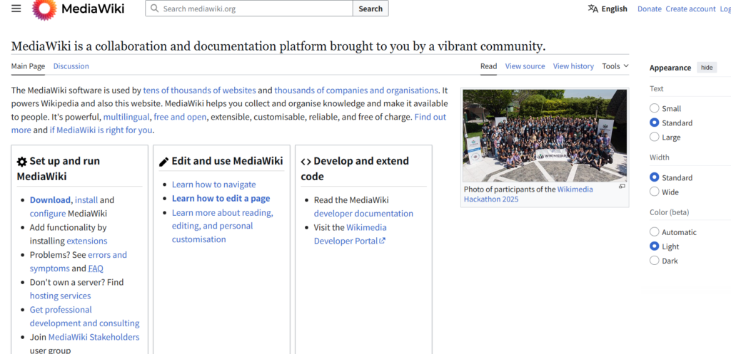The image size is (731, 354).
Task: Open the hamburger main menu
Action: [x=16, y=9]
